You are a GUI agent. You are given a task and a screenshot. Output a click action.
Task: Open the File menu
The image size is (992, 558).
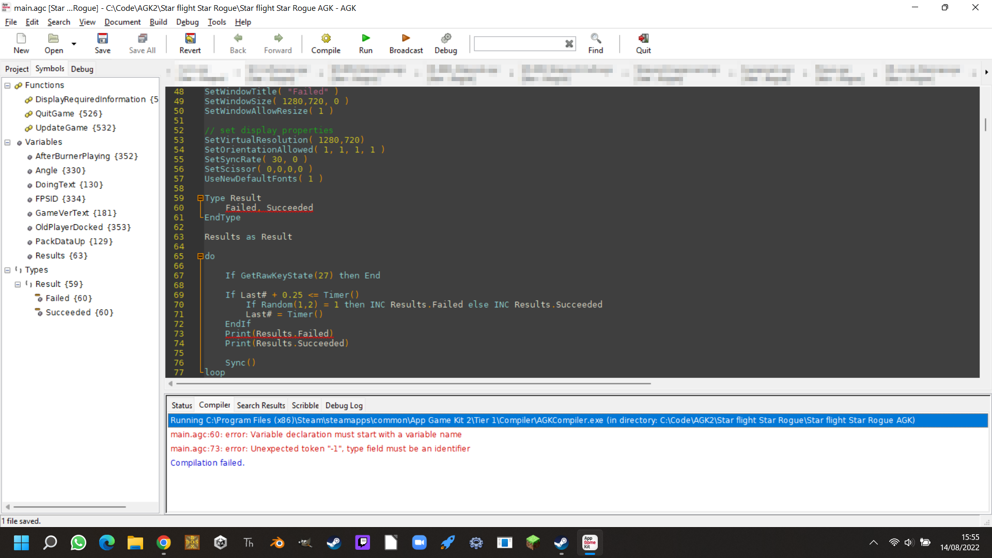pos(11,22)
